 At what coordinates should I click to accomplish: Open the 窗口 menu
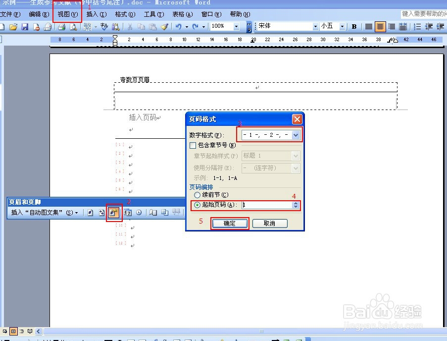coord(211,14)
